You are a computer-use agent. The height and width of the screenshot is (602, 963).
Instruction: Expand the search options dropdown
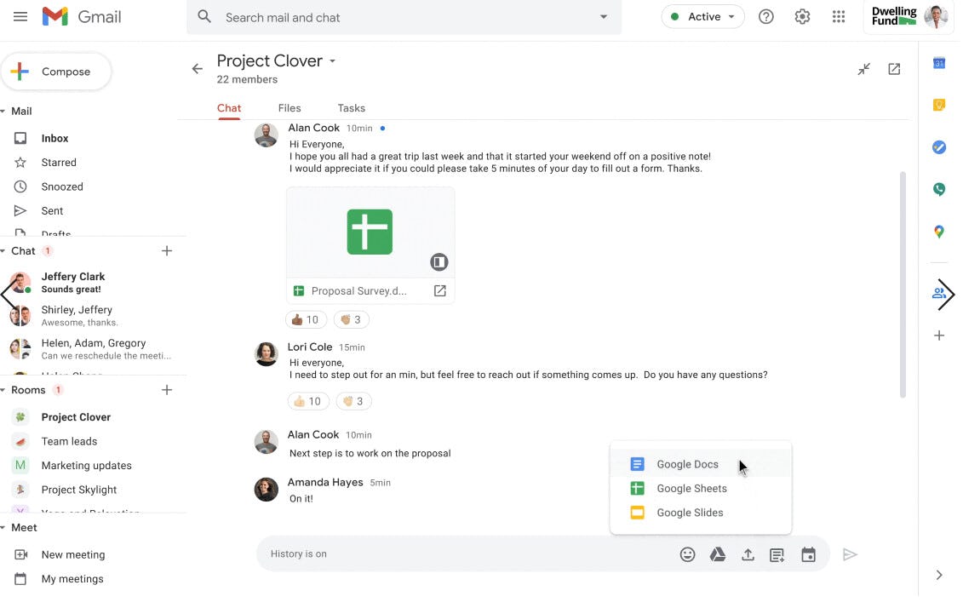pos(604,16)
